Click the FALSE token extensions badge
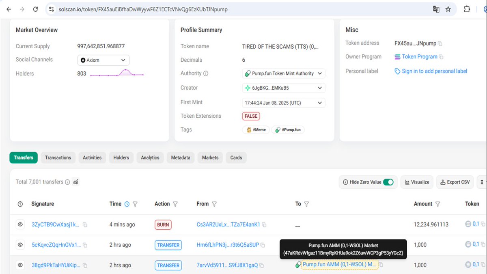Screen dimensions: 487x274 coord(251,116)
